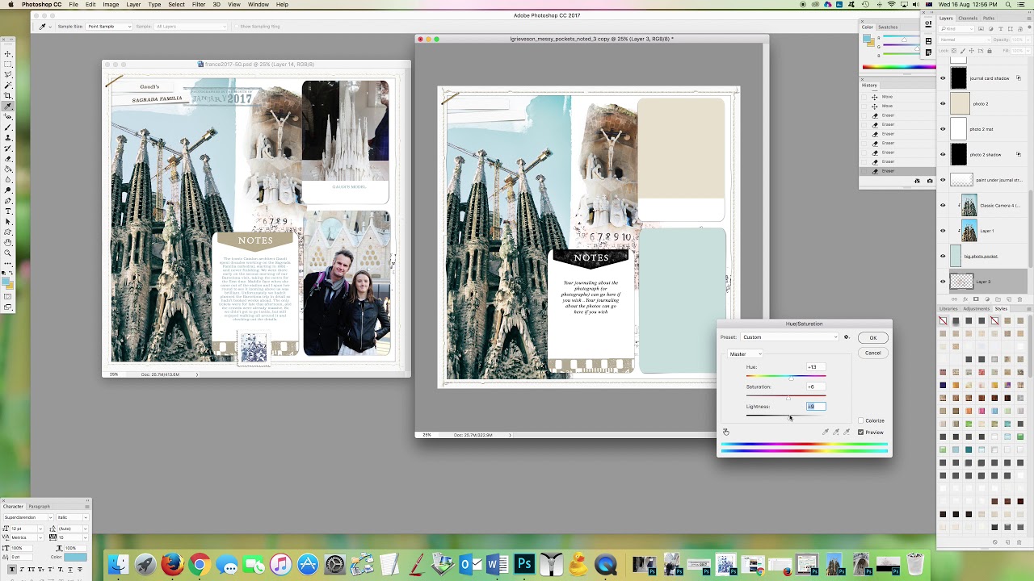Select the History Brush tool
This screenshot has height=581, width=1034.
coord(8,148)
